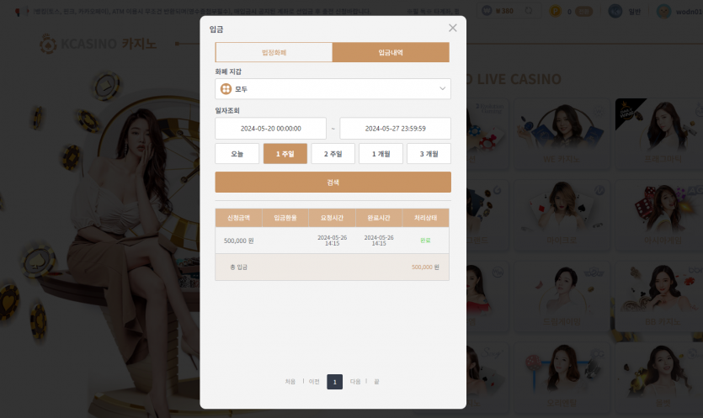This screenshot has width=703, height=418.
Task: Go to 끝 last page
Action: [376, 382]
